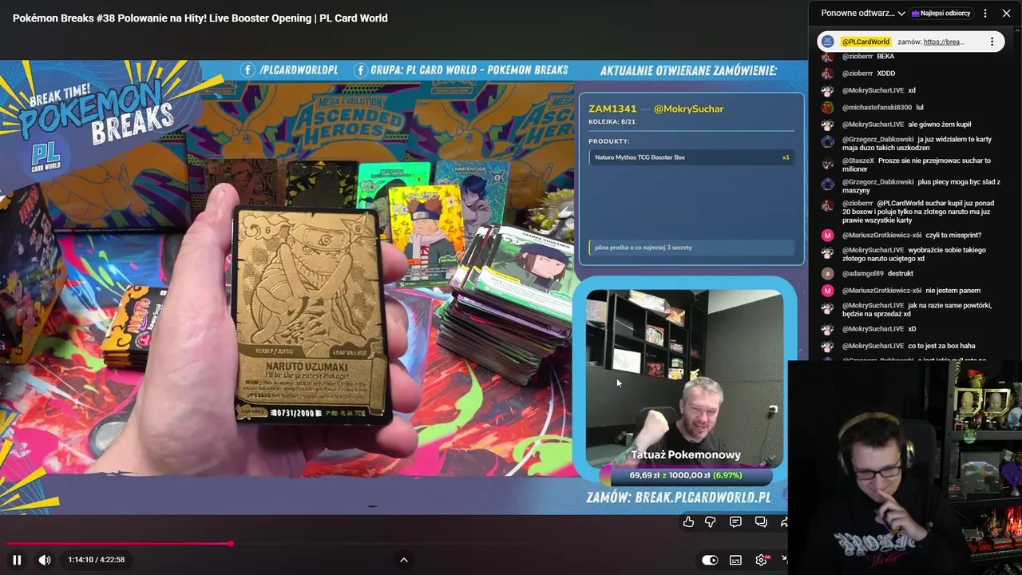
Task: Click pinned @PLCardWorld author badge
Action: (866, 42)
